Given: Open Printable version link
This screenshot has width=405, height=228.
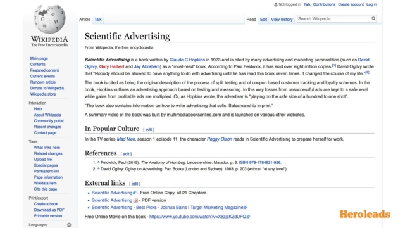Looking at the screenshot, I should (48, 215).
